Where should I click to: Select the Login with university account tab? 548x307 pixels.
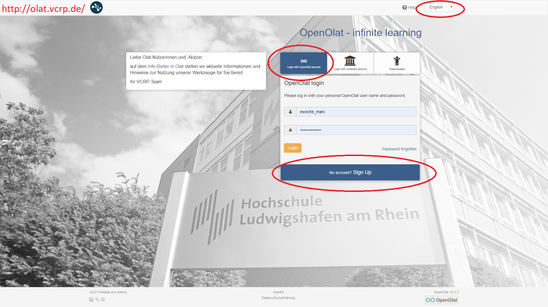click(x=350, y=63)
